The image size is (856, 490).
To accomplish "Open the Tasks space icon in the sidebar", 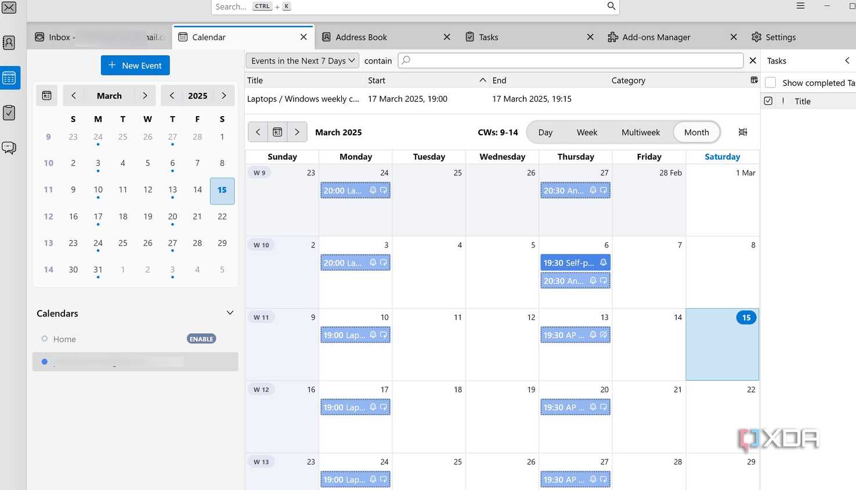I will pos(9,113).
